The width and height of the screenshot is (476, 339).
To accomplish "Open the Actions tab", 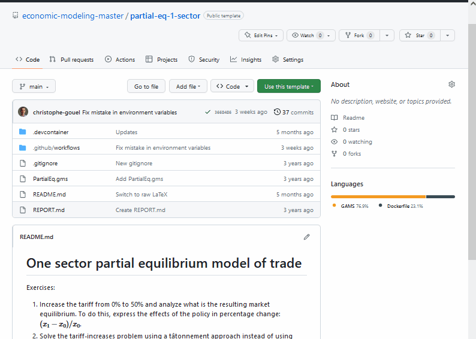I will click(120, 60).
